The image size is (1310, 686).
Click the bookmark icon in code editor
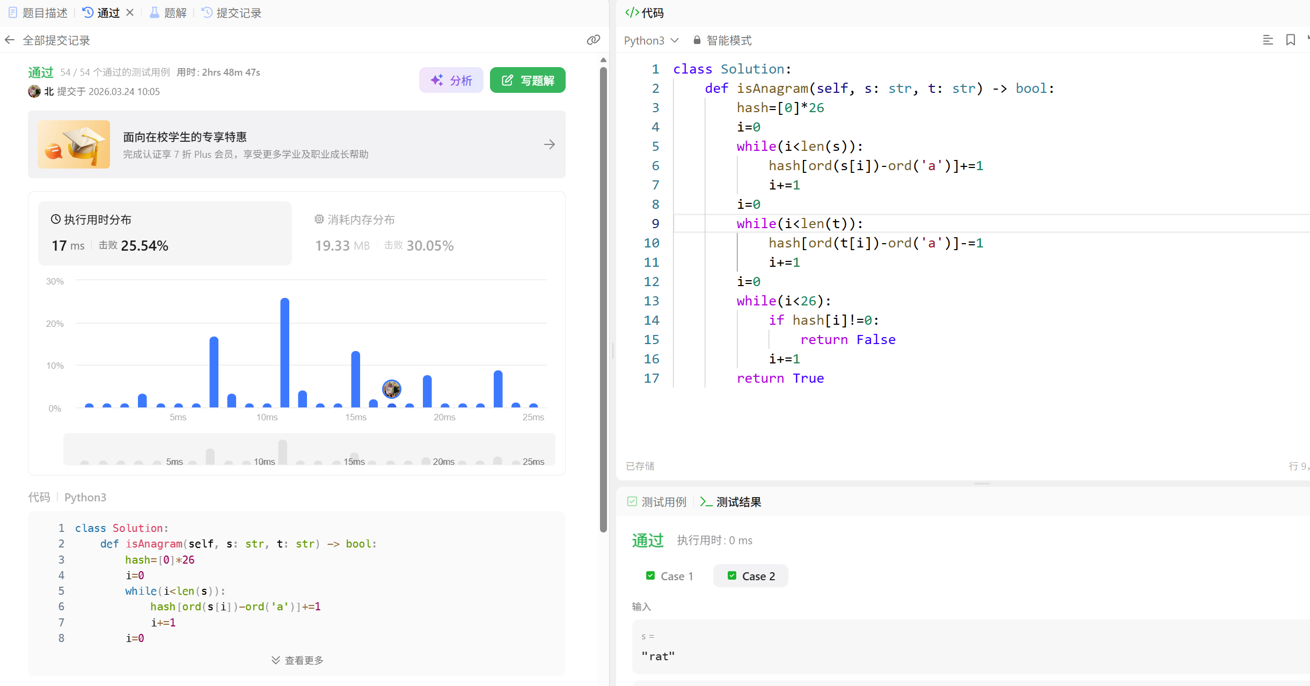pos(1291,40)
